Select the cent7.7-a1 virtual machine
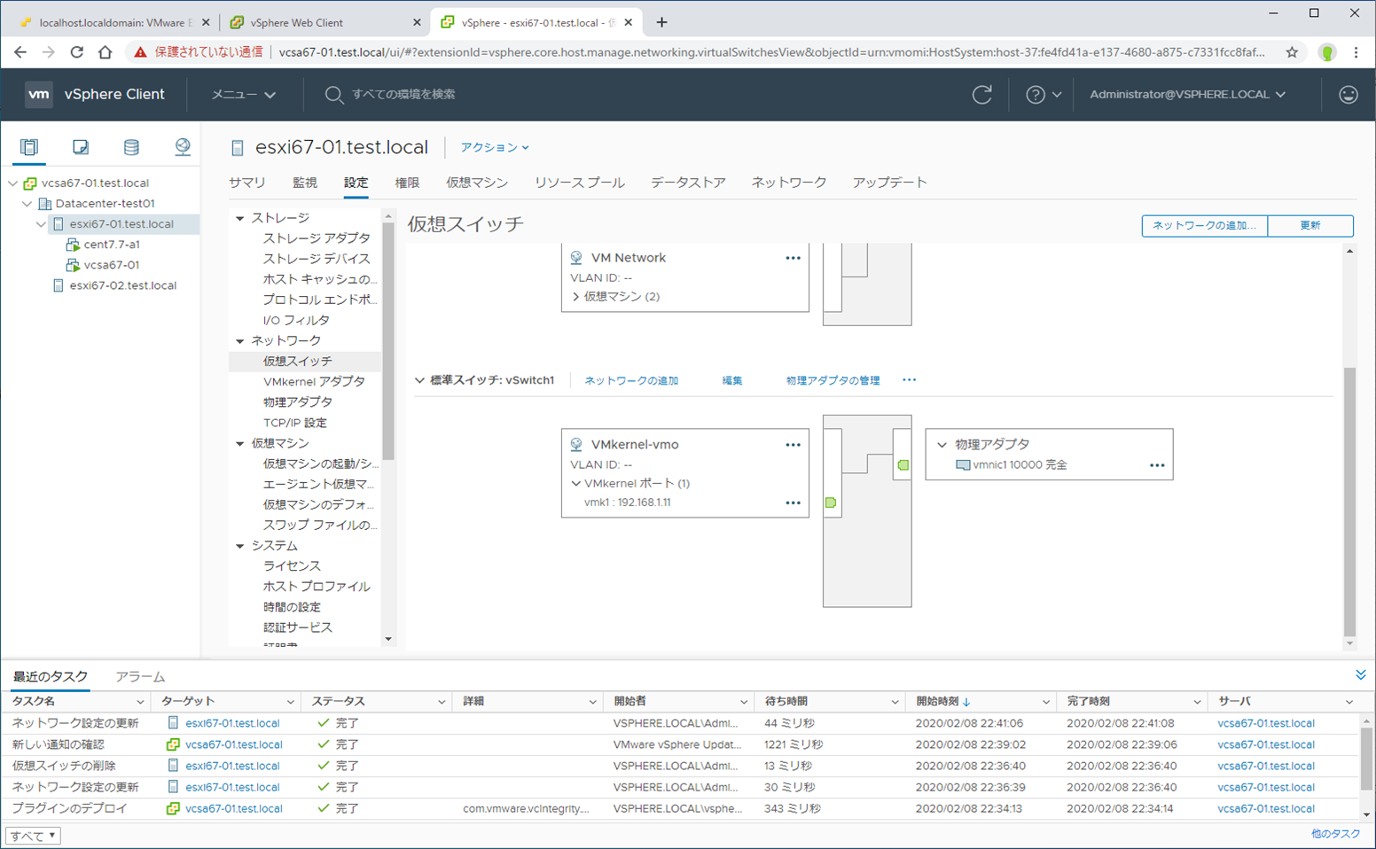The width and height of the screenshot is (1376, 849). pos(112,245)
